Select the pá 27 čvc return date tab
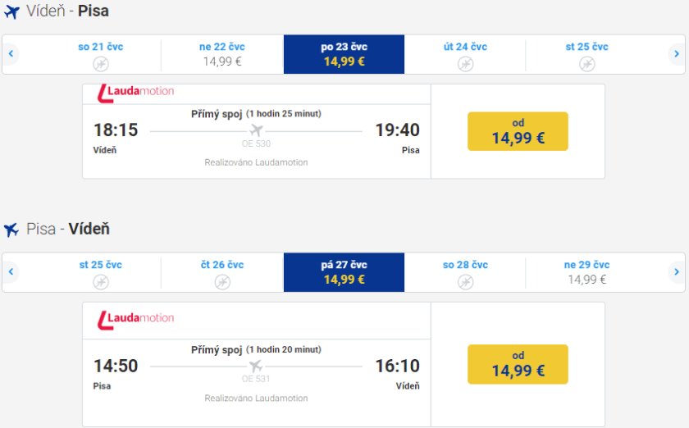The image size is (689, 428). [344, 272]
